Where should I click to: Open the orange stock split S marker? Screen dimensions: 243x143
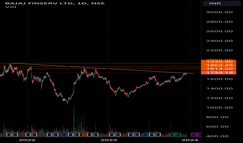[83, 135]
